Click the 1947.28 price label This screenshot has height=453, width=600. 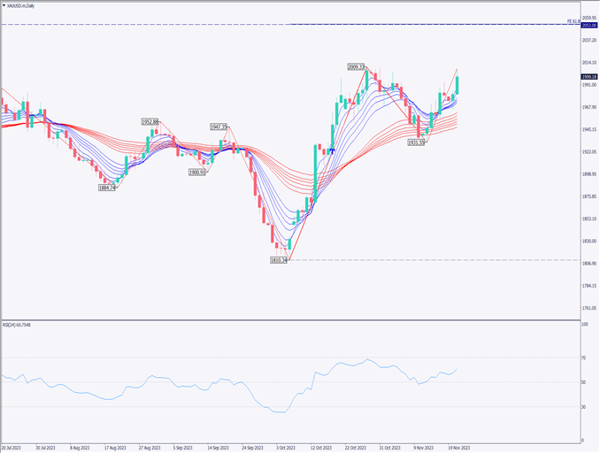(219, 127)
